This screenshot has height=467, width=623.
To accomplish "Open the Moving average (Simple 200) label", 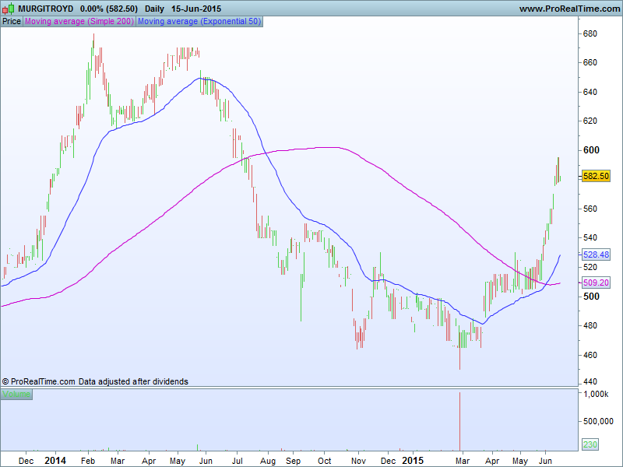I will [79, 22].
